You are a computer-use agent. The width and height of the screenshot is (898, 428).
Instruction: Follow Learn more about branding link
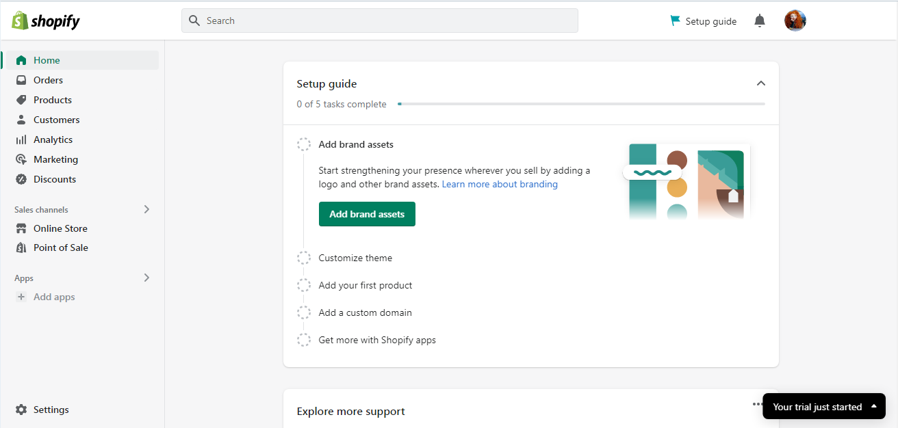[x=500, y=185]
